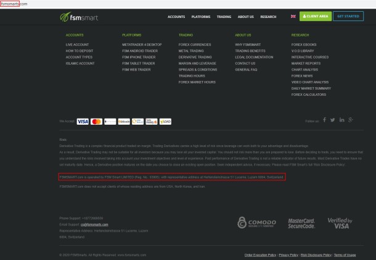This screenshot has width=376, height=260.
Task: Go to Metatrader 4 Desktop link
Action: click(141, 45)
